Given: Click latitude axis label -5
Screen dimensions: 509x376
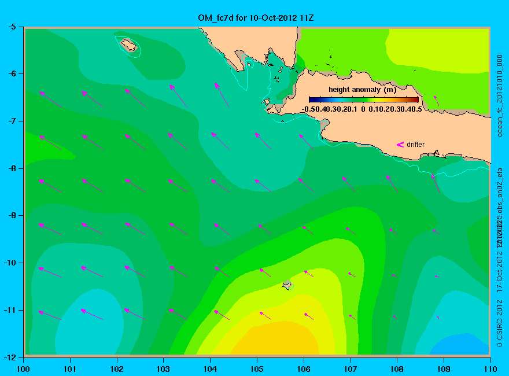Looking at the screenshot, I should (12, 27).
